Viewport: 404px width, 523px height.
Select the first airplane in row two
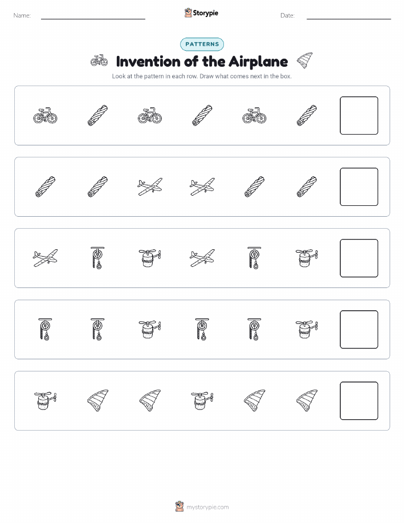(150, 187)
